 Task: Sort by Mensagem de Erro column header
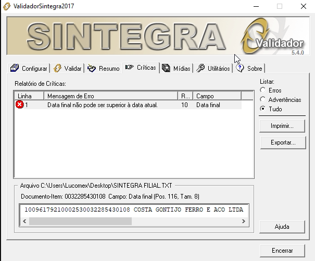pyautogui.click(x=111, y=96)
